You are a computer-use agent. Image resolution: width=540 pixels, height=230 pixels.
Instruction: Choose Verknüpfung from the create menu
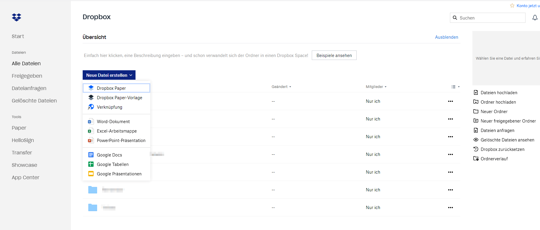(x=117, y=107)
